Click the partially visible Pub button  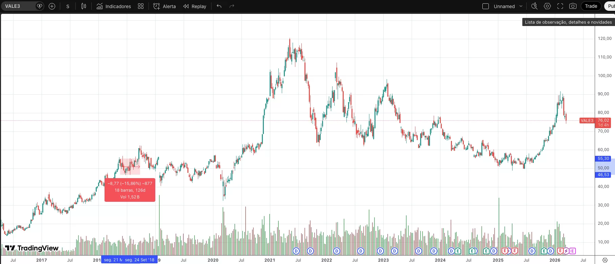610,6
